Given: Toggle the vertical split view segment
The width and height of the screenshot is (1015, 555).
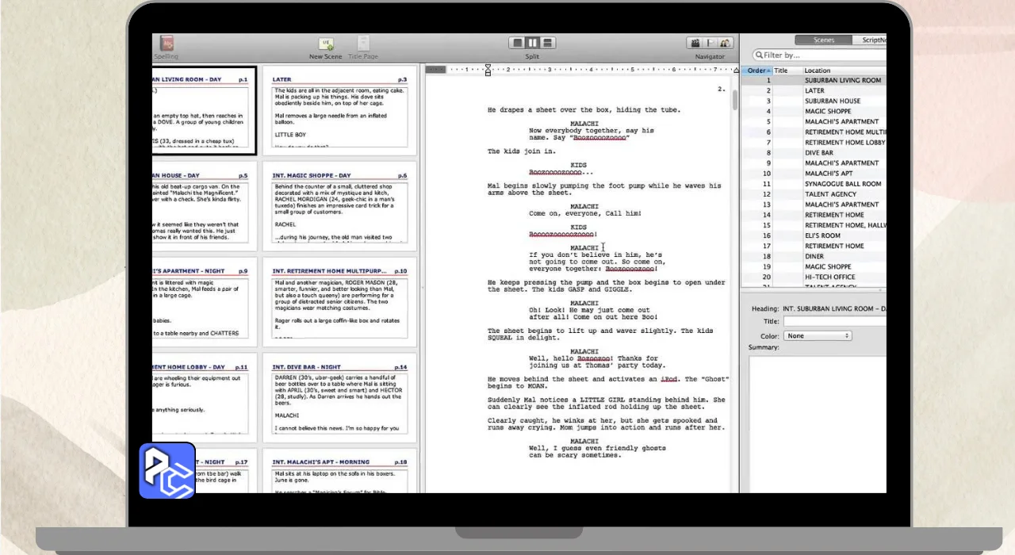Looking at the screenshot, I should pyautogui.click(x=532, y=43).
